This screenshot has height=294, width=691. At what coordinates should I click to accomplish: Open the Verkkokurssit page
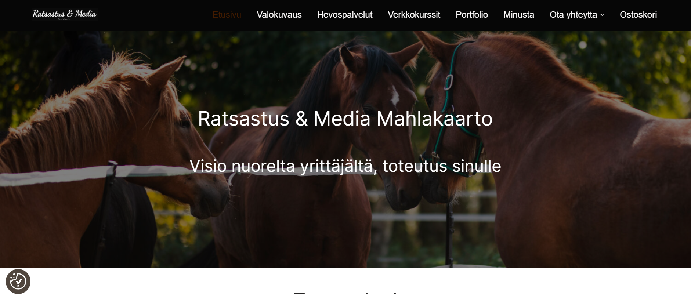(x=414, y=15)
